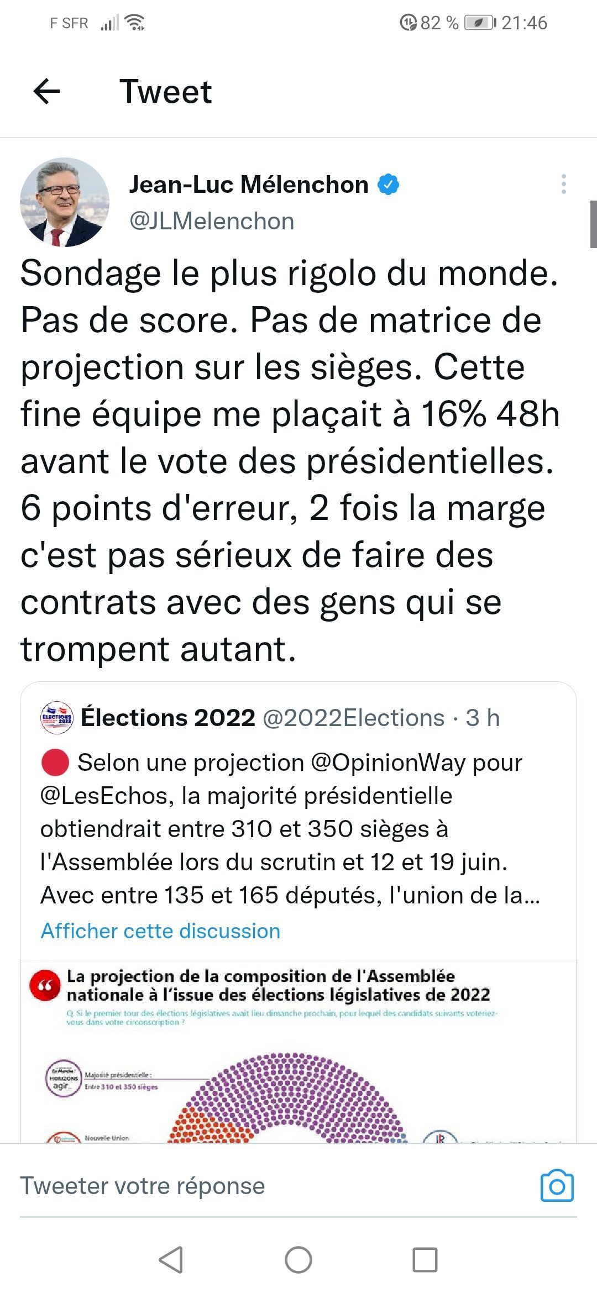Open the @JLMelenchon handle
The width and height of the screenshot is (597, 1293).
(x=212, y=221)
